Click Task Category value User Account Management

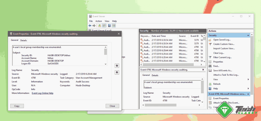coord(89,78)
